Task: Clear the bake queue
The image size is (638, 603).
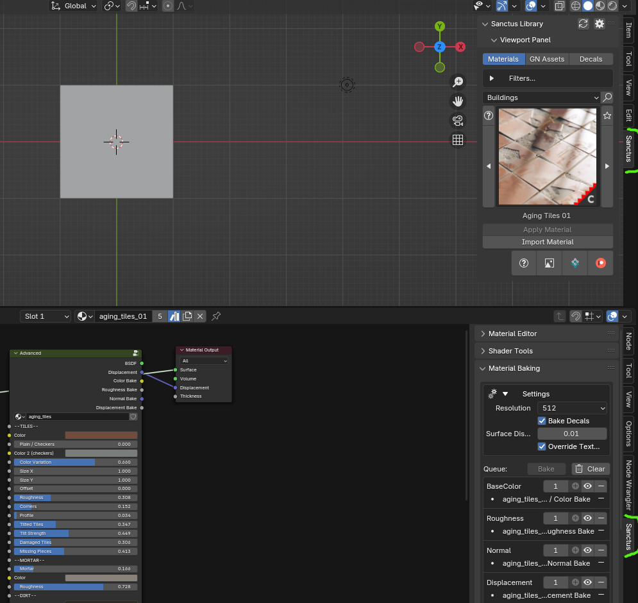Action: point(589,469)
